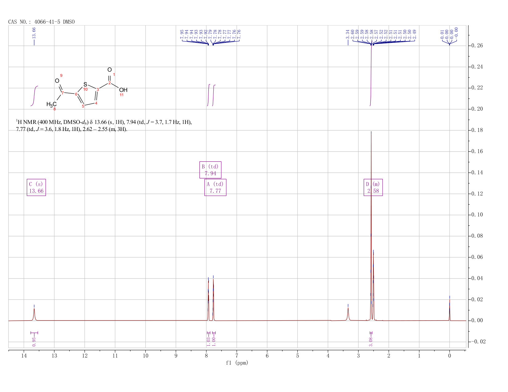Click the 3.34 peak label at top
Screen dimensions: 508x392
tap(348, 34)
